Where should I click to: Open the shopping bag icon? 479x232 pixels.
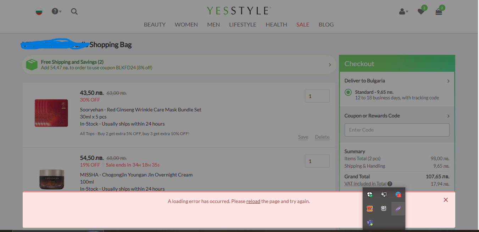(439, 12)
